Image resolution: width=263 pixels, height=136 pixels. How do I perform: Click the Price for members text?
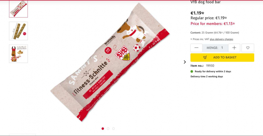213,24
